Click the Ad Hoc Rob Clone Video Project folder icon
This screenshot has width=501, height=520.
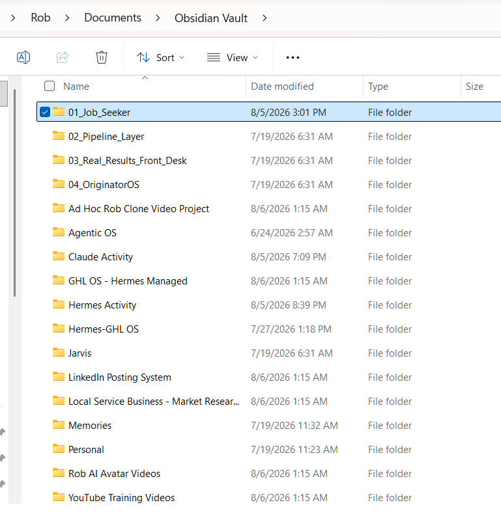pyautogui.click(x=59, y=208)
